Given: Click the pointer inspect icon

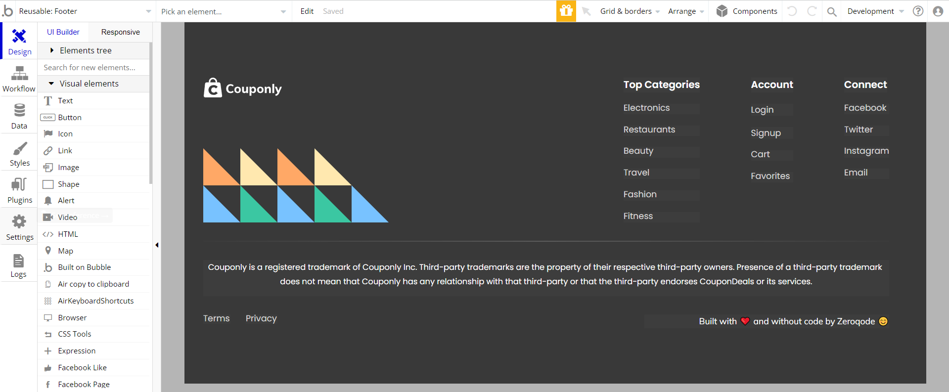Looking at the screenshot, I should click(587, 11).
